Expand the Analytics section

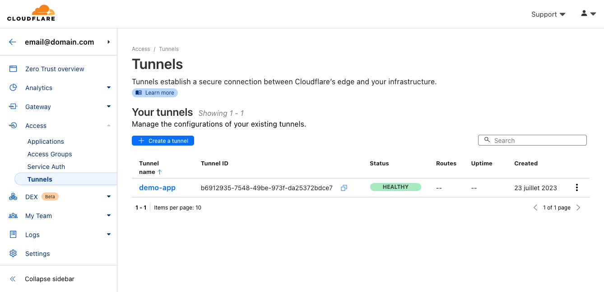(x=108, y=88)
